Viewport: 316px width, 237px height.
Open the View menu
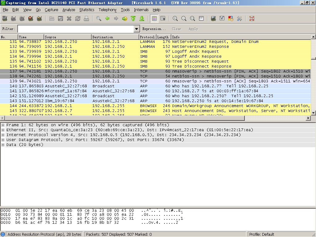[x=27, y=10]
